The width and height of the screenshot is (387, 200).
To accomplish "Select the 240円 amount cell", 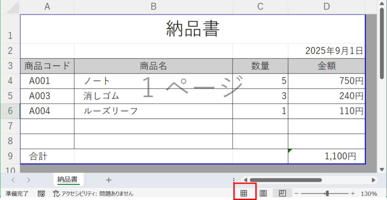I will click(x=327, y=96).
